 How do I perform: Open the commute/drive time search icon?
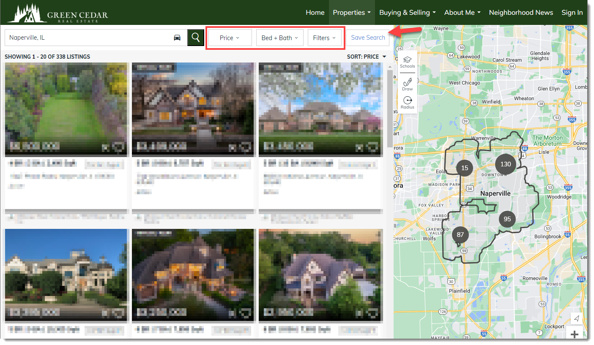tap(177, 37)
